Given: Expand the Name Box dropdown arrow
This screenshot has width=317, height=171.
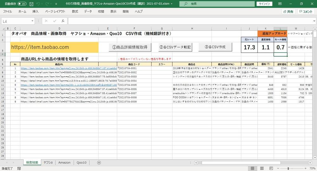Looking at the screenshot, I should tap(32, 21).
